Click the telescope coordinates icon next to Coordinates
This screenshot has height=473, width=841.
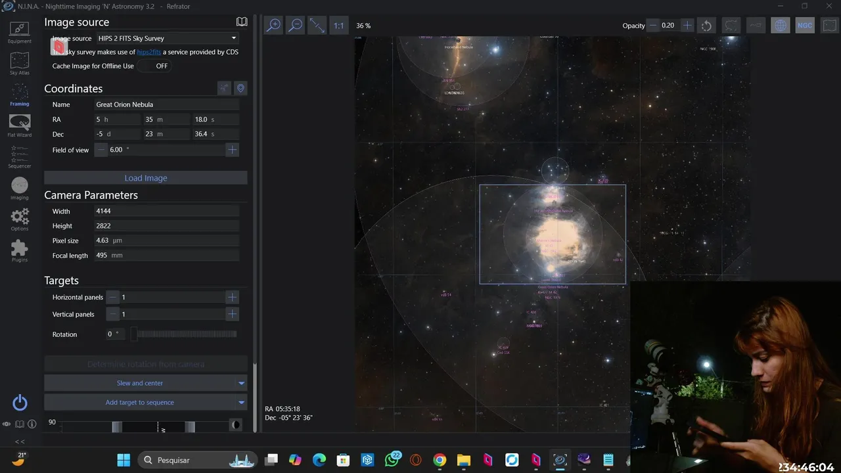pyautogui.click(x=224, y=88)
